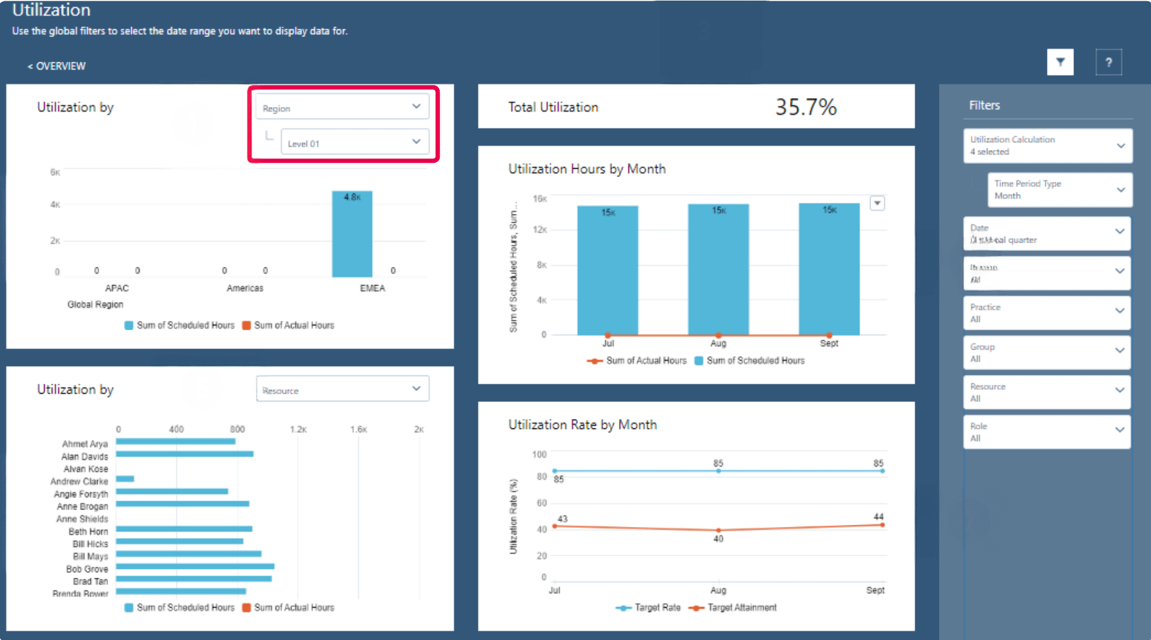The image size is (1151, 640).
Task: Open the filter icon on Utilization Hours chart
Action: tap(877, 203)
